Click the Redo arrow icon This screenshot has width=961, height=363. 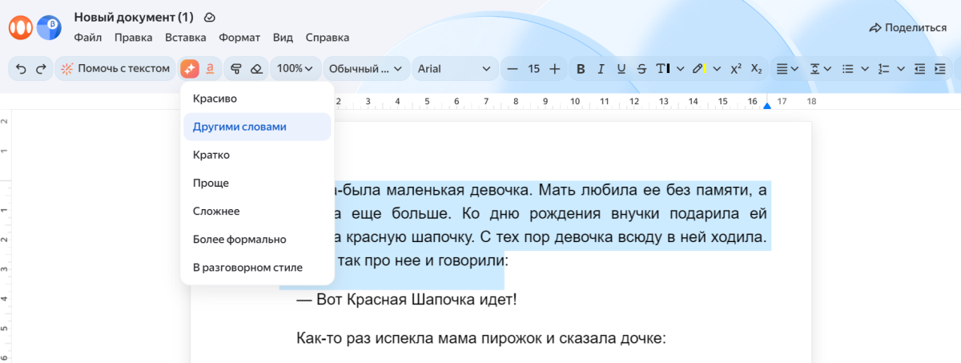coord(40,69)
